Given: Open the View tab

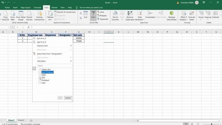Looking at the screenshot, I should pyautogui.click(x=62, y=8).
